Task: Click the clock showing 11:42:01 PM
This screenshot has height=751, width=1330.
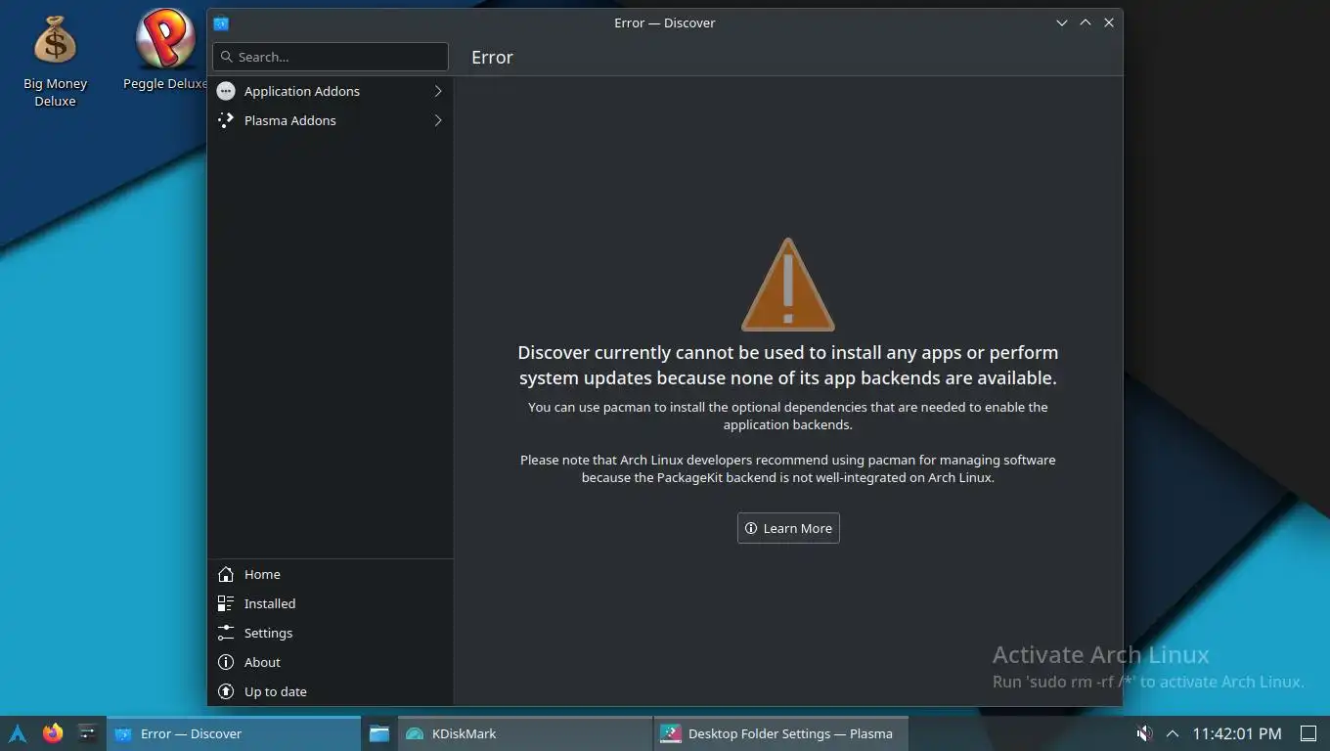Action: (1237, 733)
